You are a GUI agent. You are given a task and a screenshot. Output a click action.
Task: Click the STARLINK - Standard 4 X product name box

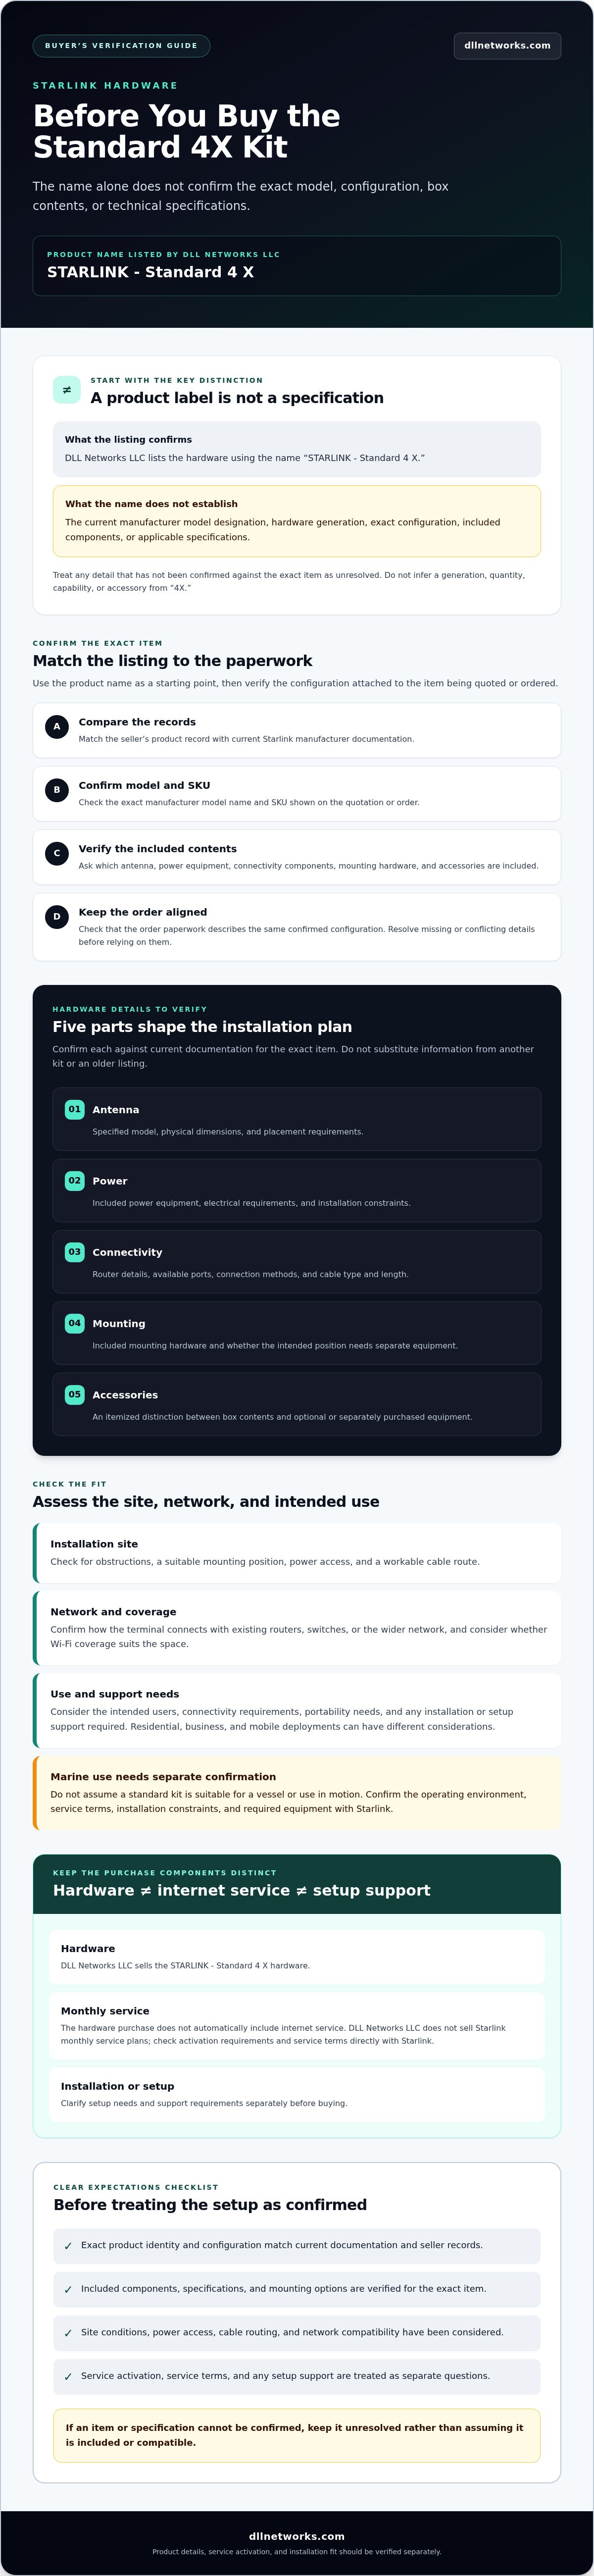297,266
